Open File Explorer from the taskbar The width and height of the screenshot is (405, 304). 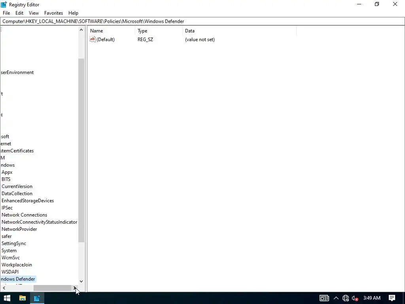click(23, 298)
